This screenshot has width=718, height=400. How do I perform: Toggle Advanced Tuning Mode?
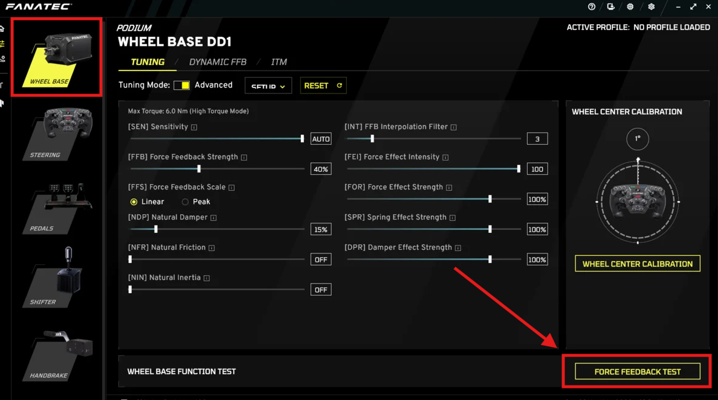point(182,85)
